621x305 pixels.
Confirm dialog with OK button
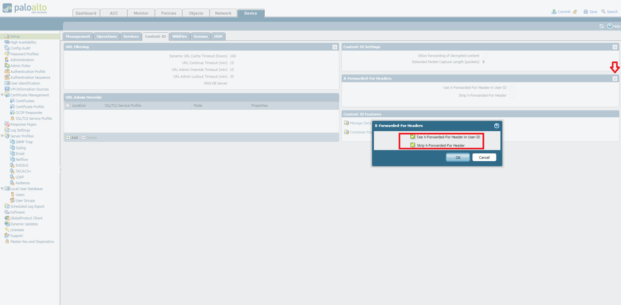(x=458, y=157)
